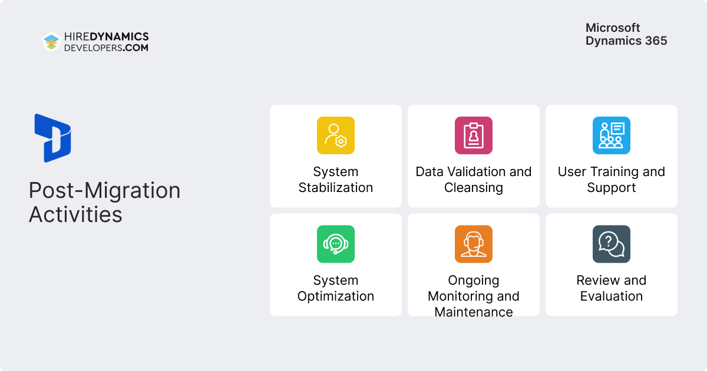Viewport: 707px width, 371px height.
Task: Click the System Stabilization card background
Action: point(336,156)
